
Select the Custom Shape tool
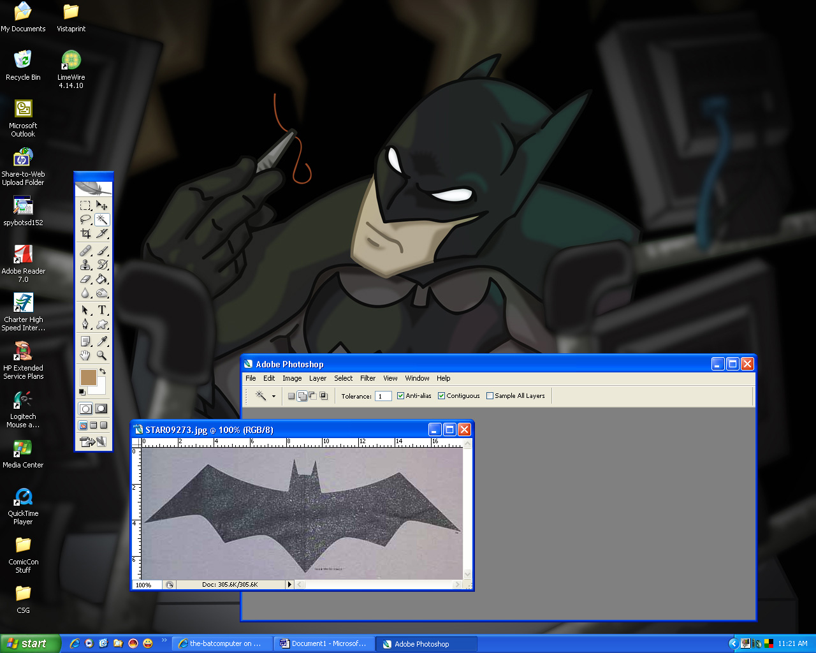(x=102, y=324)
